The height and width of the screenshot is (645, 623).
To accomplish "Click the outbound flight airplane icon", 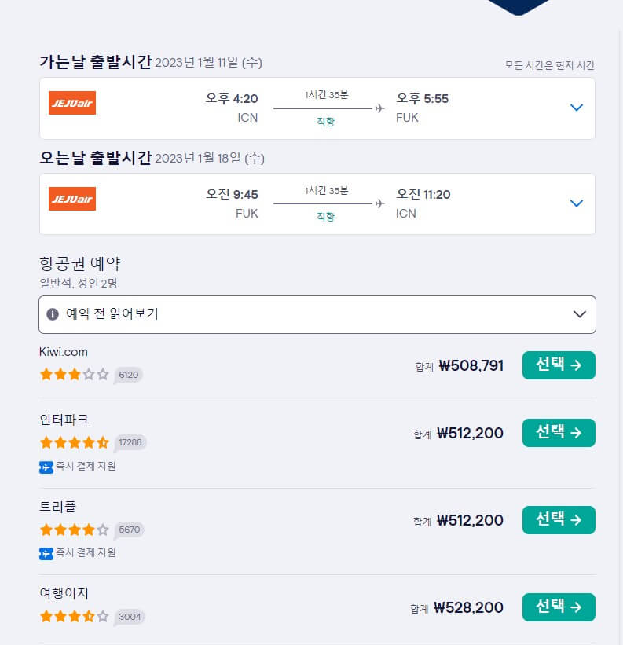I will click(x=380, y=108).
